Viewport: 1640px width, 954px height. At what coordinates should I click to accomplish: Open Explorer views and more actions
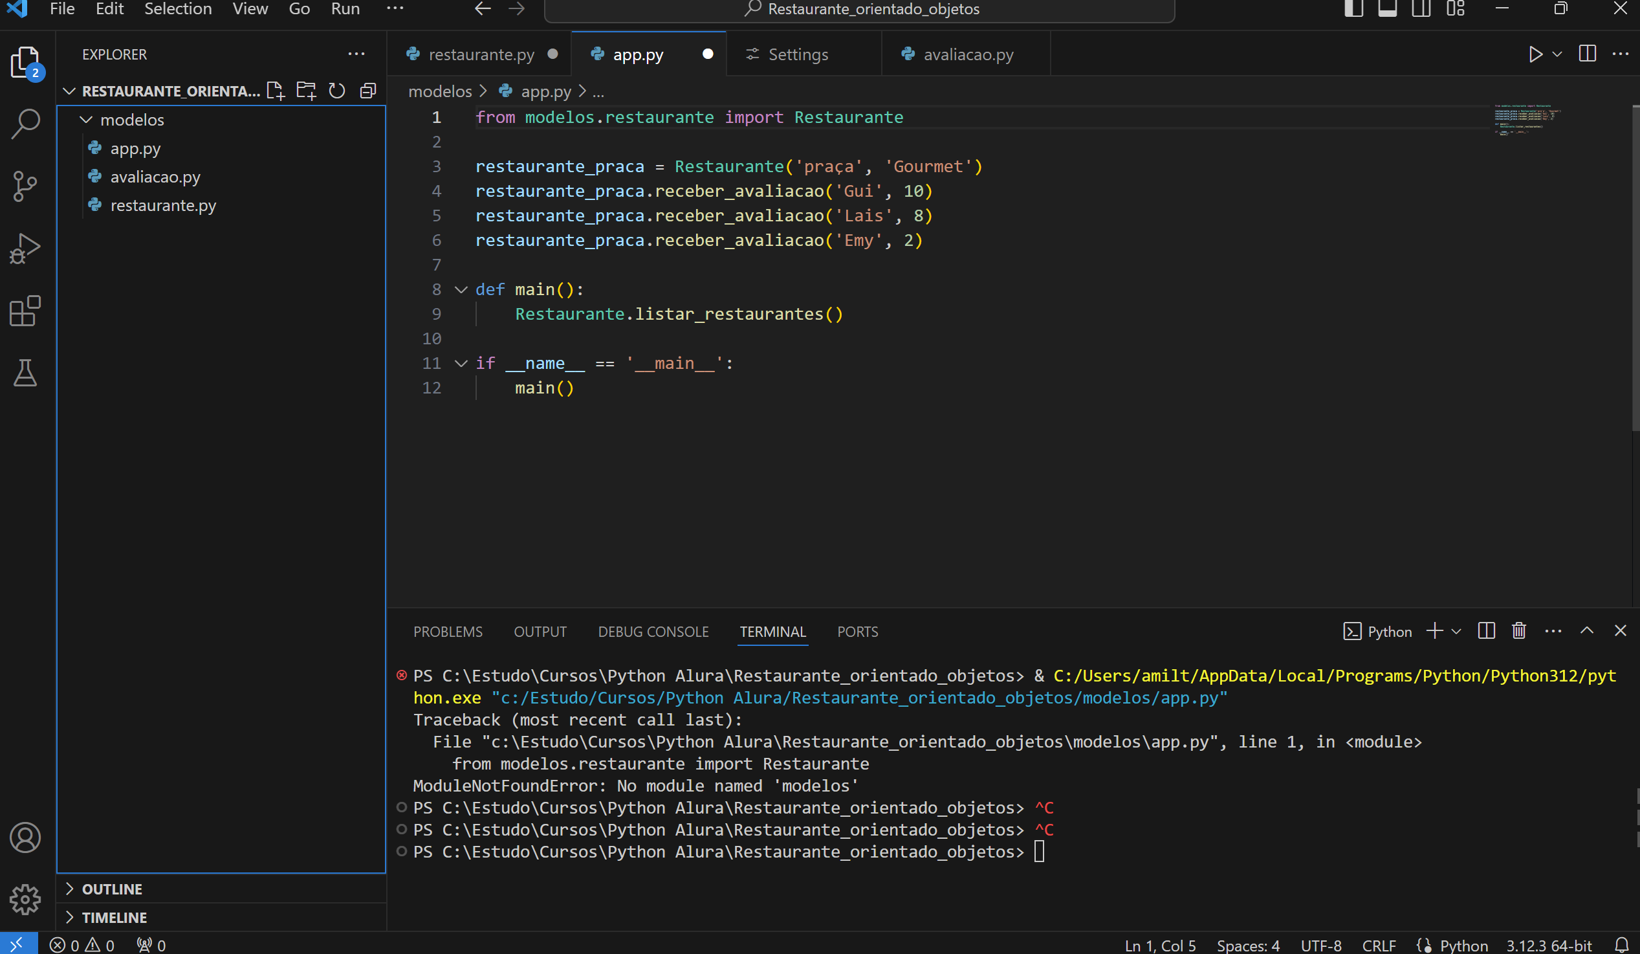point(356,54)
